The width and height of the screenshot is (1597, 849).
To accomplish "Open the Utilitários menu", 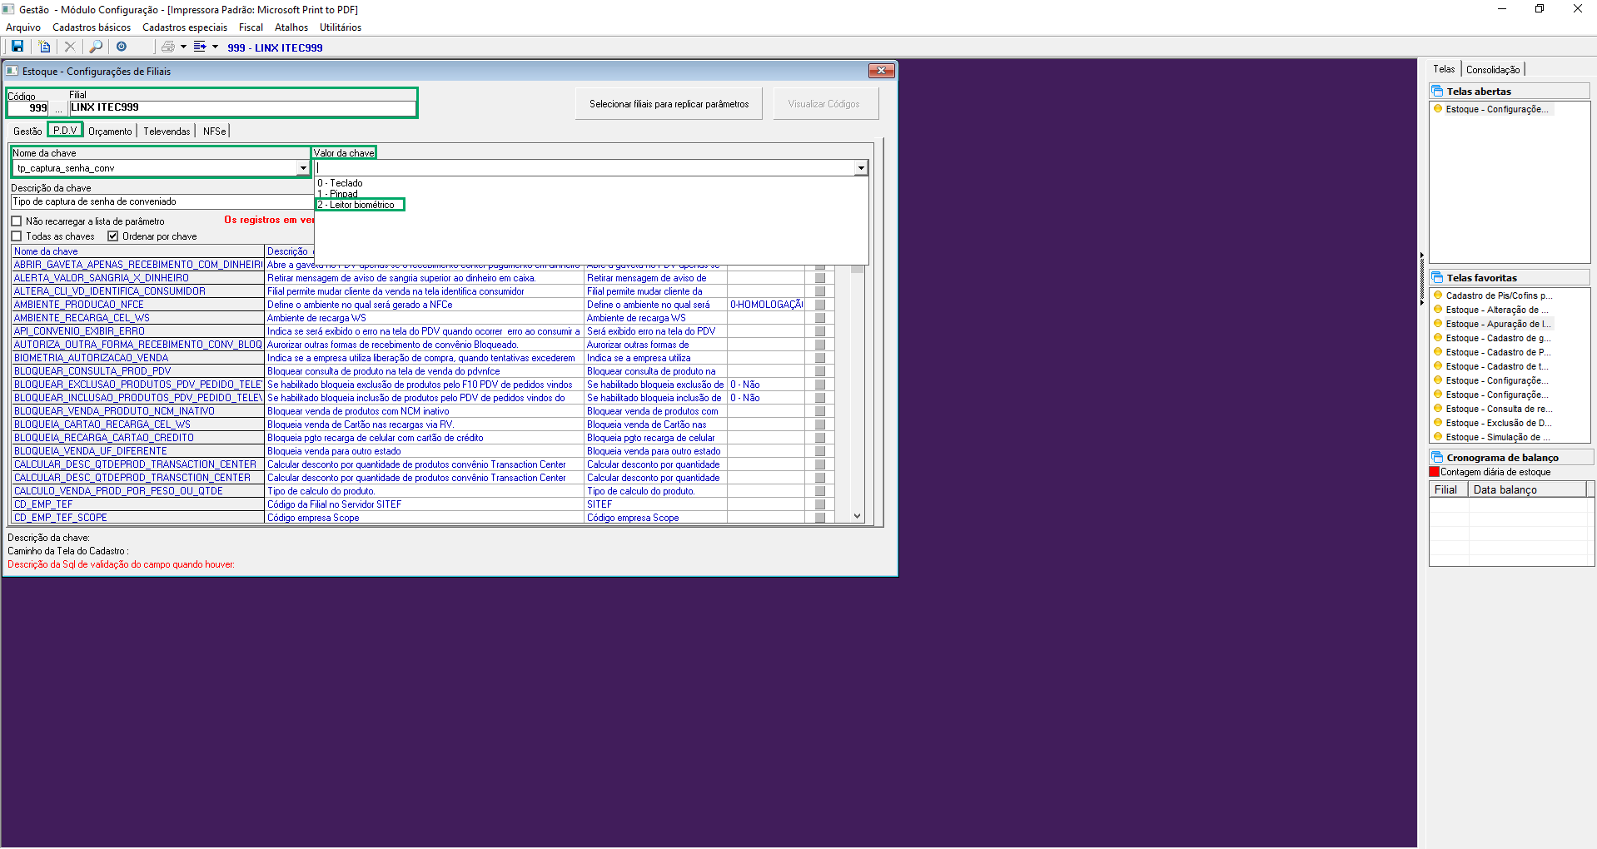I will 341,27.
